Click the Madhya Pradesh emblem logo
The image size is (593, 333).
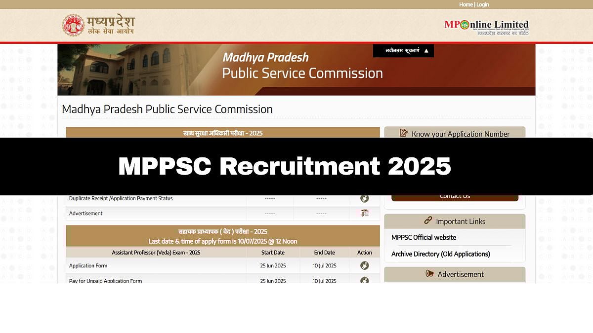click(73, 25)
